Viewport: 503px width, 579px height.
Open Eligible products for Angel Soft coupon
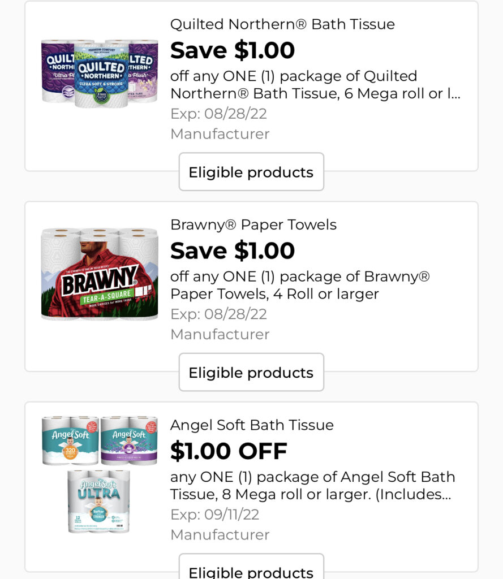point(251,570)
